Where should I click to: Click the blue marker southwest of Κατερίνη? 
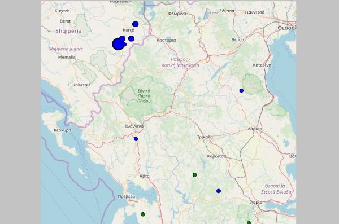241,91
